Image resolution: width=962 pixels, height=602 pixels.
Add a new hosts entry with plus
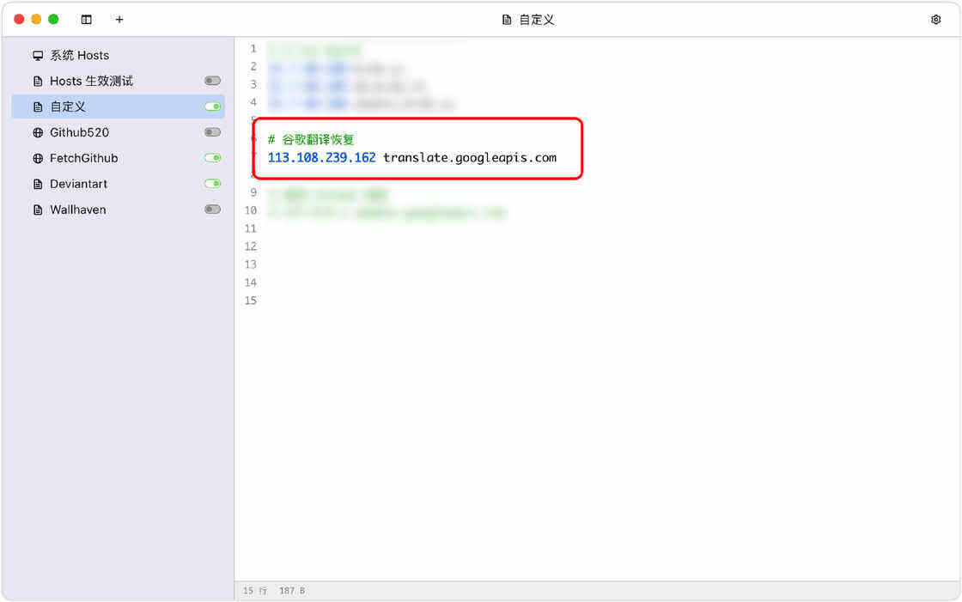(119, 20)
